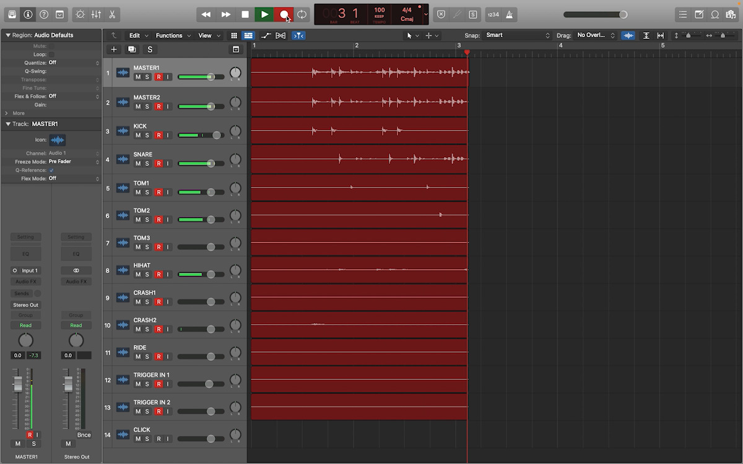Open the Note Pad panel

[698, 14]
